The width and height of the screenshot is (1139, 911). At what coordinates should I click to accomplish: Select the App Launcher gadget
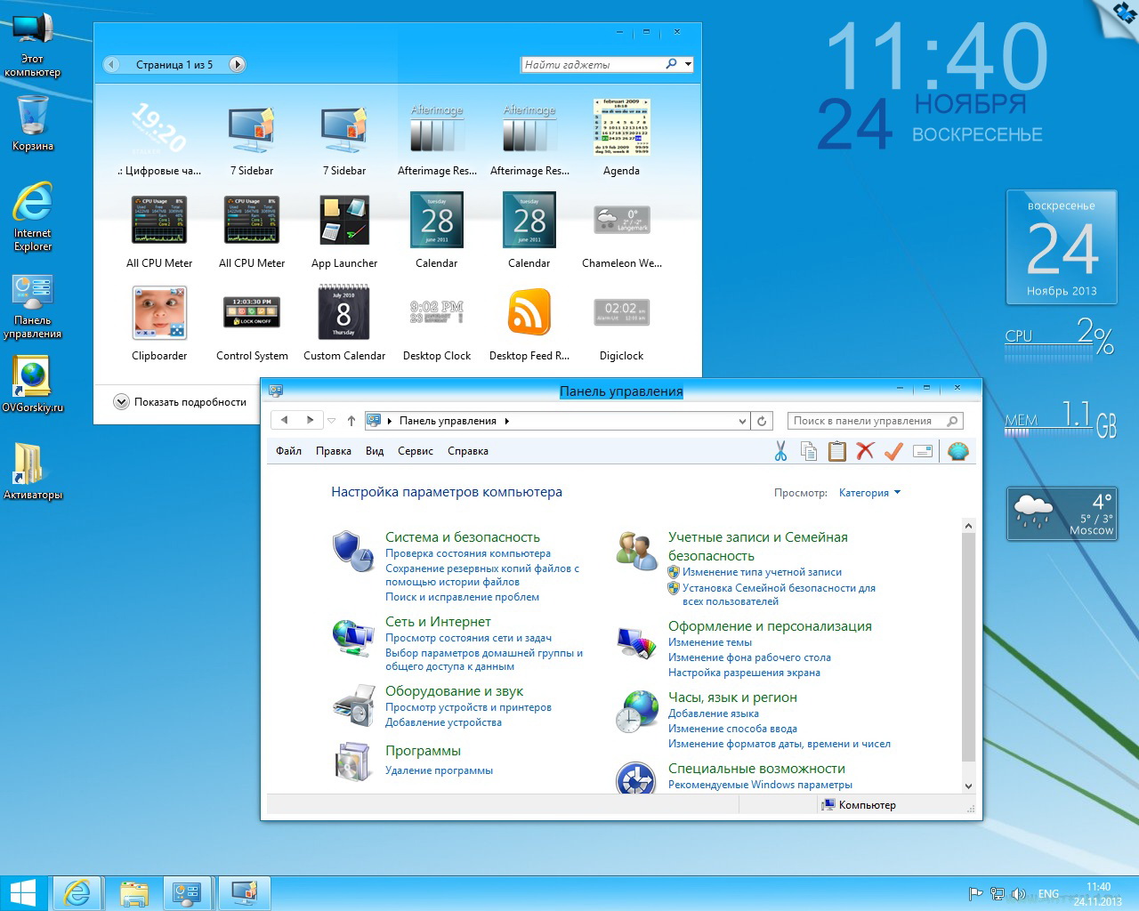click(344, 222)
